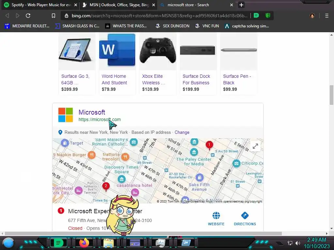Screen dimensions: 334x250
Task: Open the Microsoft Experience Center WEBSITE button
Action: [216, 219]
